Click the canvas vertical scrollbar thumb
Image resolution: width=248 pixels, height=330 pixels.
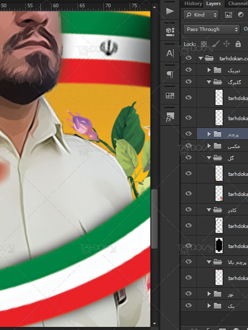(154, 219)
